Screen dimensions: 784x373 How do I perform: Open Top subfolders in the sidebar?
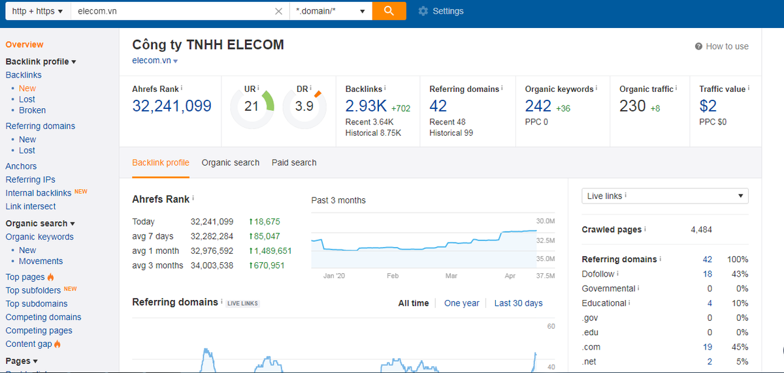tap(33, 290)
